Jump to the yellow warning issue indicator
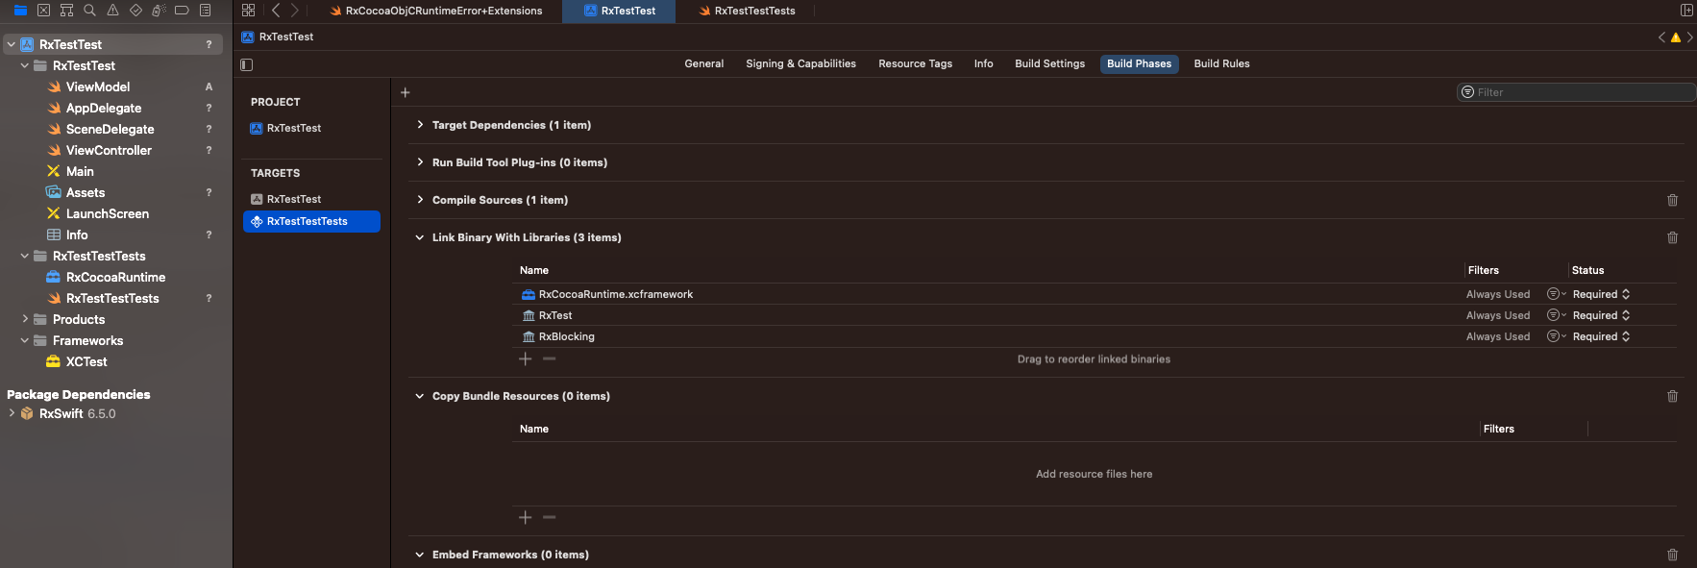Screen dimensions: 1697x568 (x=1676, y=37)
